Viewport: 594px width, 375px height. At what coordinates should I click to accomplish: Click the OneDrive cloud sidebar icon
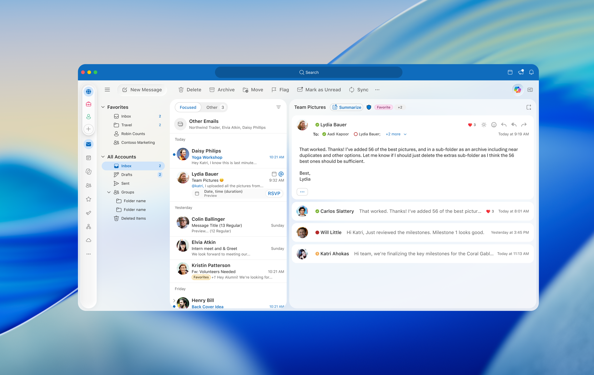pos(88,240)
